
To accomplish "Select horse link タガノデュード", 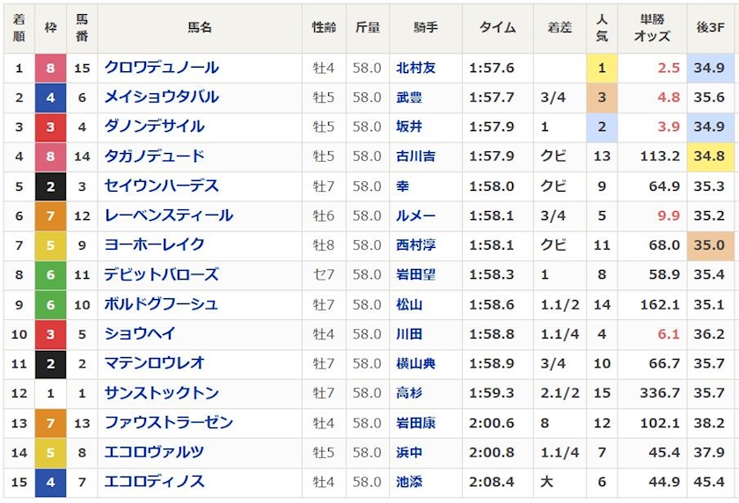I will [x=155, y=157].
